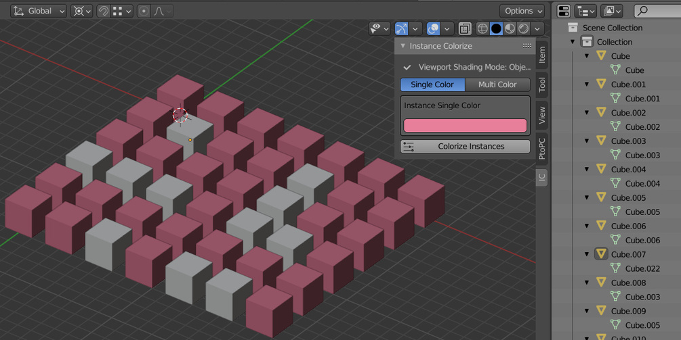Click the 3D cursor in the viewport
The height and width of the screenshot is (340, 681).
(180, 115)
